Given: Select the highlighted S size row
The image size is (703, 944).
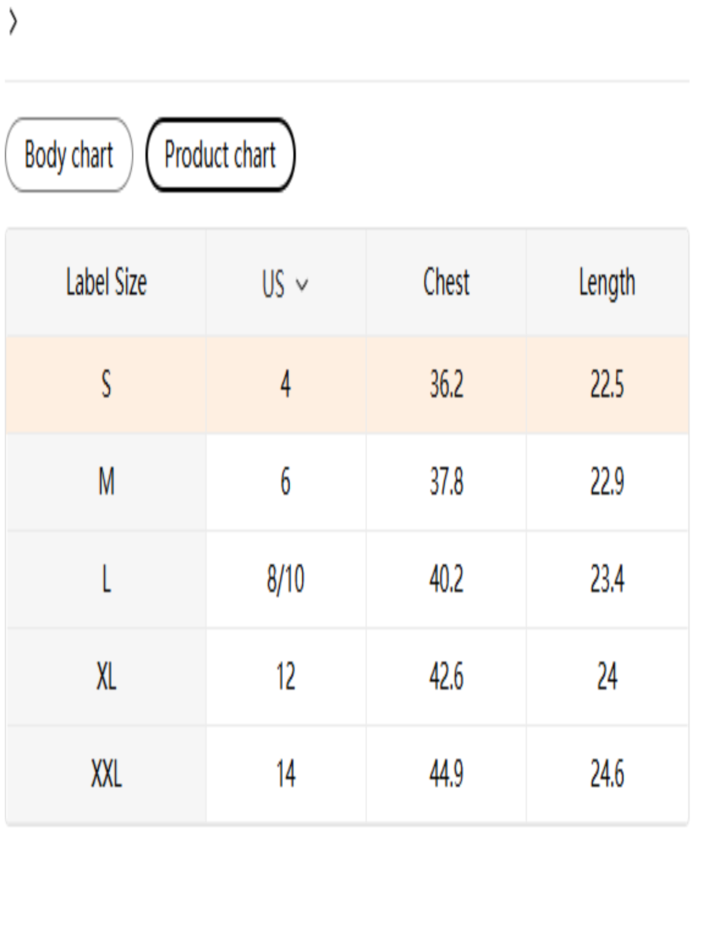Looking at the screenshot, I should click(106, 384).
